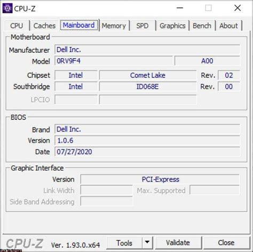The height and width of the screenshot is (252, 253).
Task: Click the Ver. 1.93.0.x64 version text
Action: pyautogui.click(x=75, y=245)
